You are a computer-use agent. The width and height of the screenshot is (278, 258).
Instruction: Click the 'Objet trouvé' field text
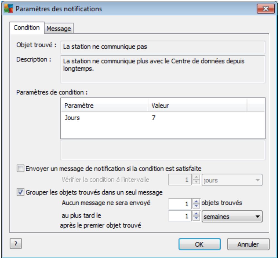(x=163, y=47)
